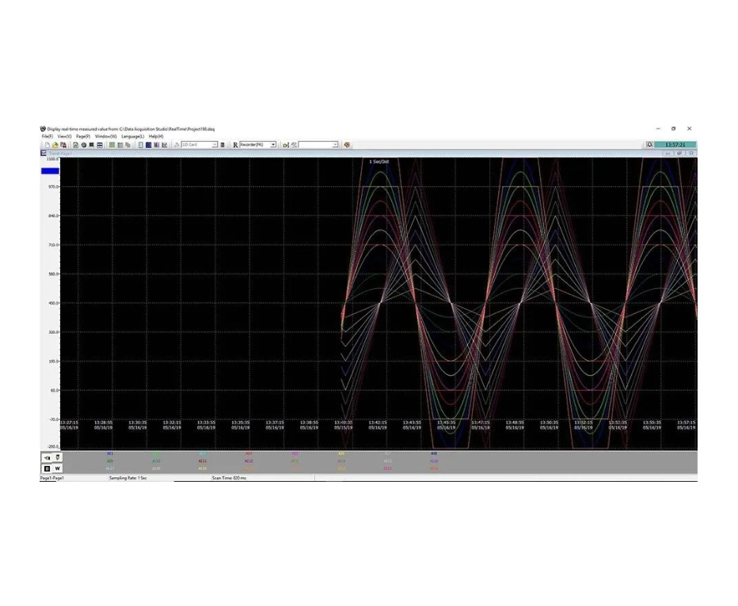
Task: Click the Sampling Rate: 1 Sec status
Action: [x=128, y=478]
